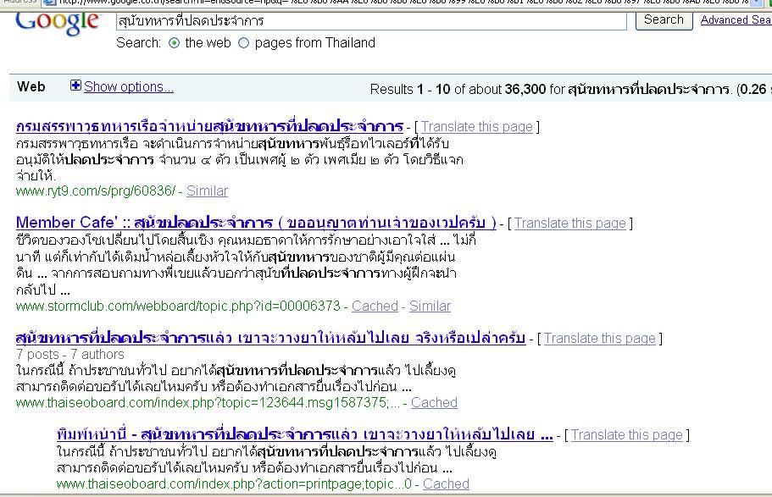Open the Advanced Search link
Screen dimensions: 772x497
tap(736, 19)
